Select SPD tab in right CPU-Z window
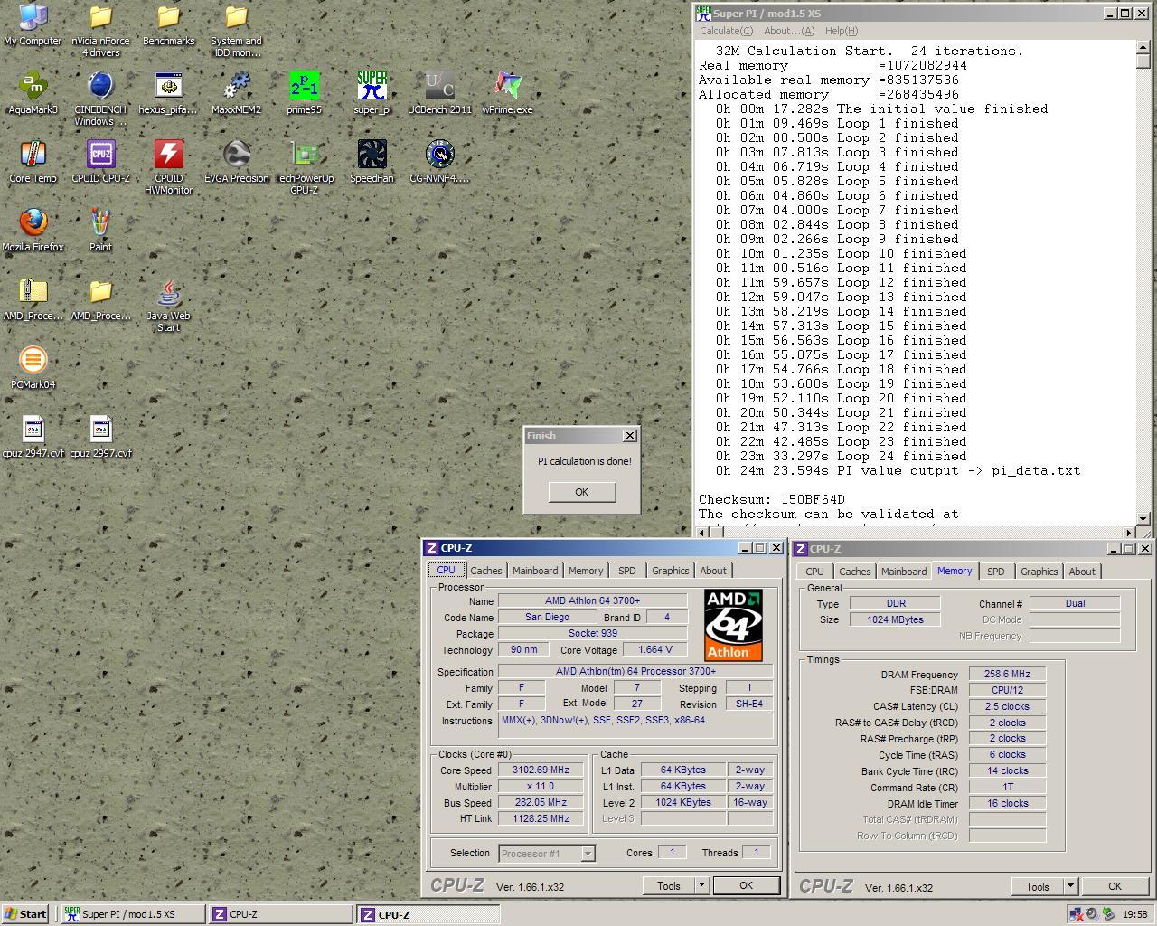Screen dimensions: 1157x926 995,572
